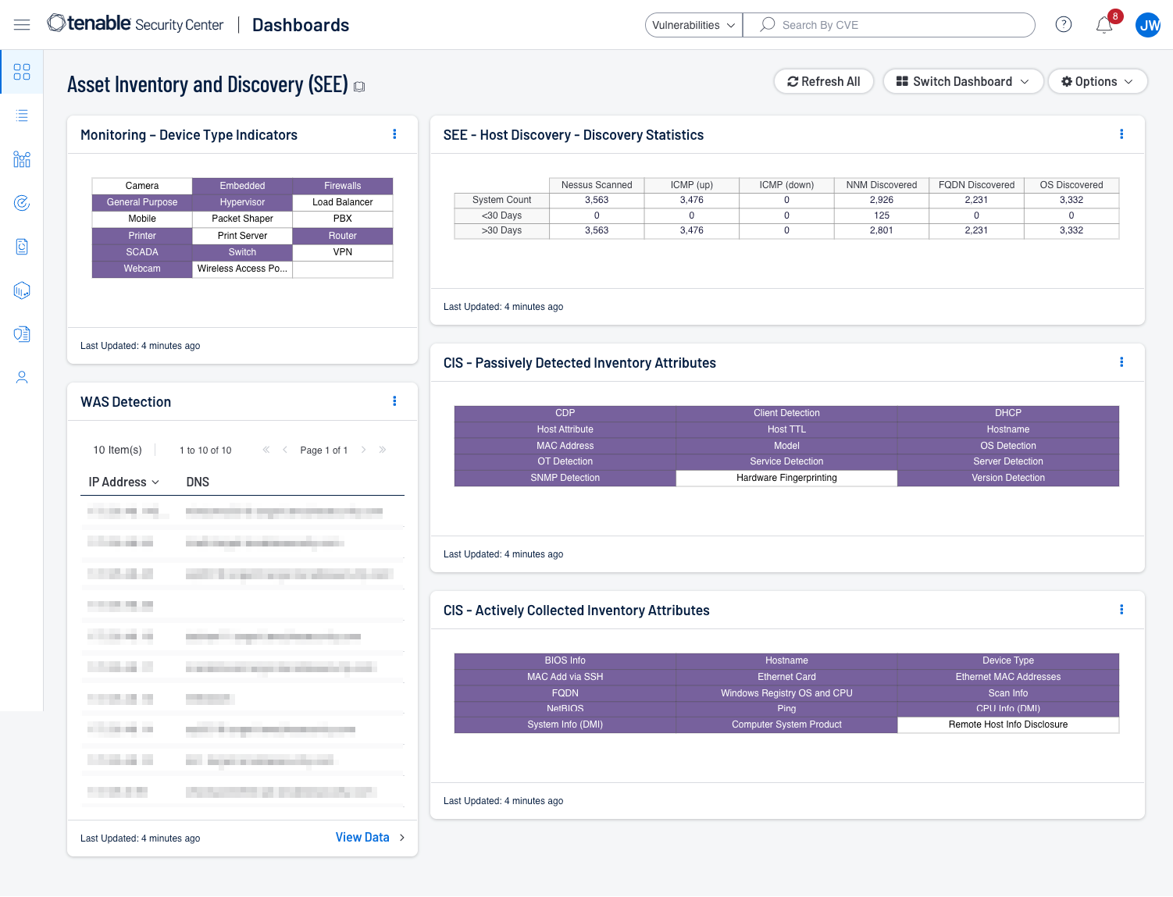Open Discovery Statistics widget kebab menu
The width and height of the screenshot is (1173, 897).
(1121, 134)
